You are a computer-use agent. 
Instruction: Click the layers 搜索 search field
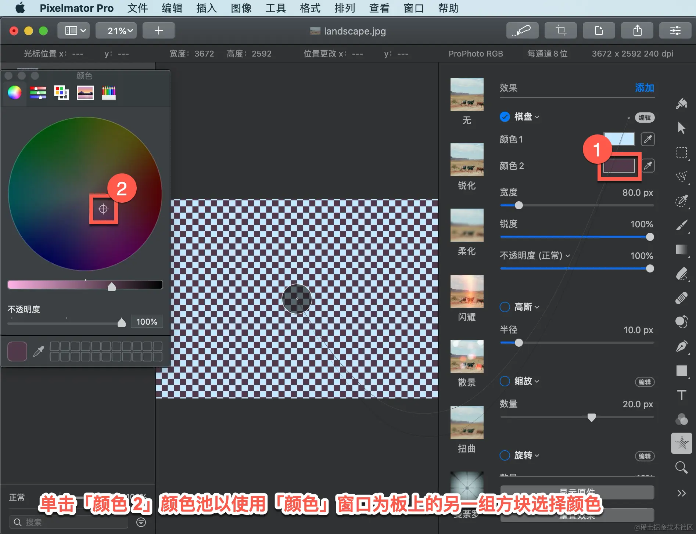(69, 522)
